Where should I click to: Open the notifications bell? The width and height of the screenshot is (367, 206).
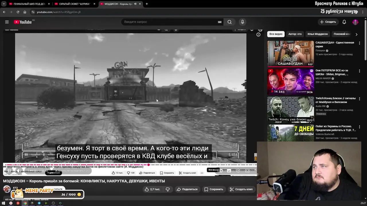click(344, 22)
